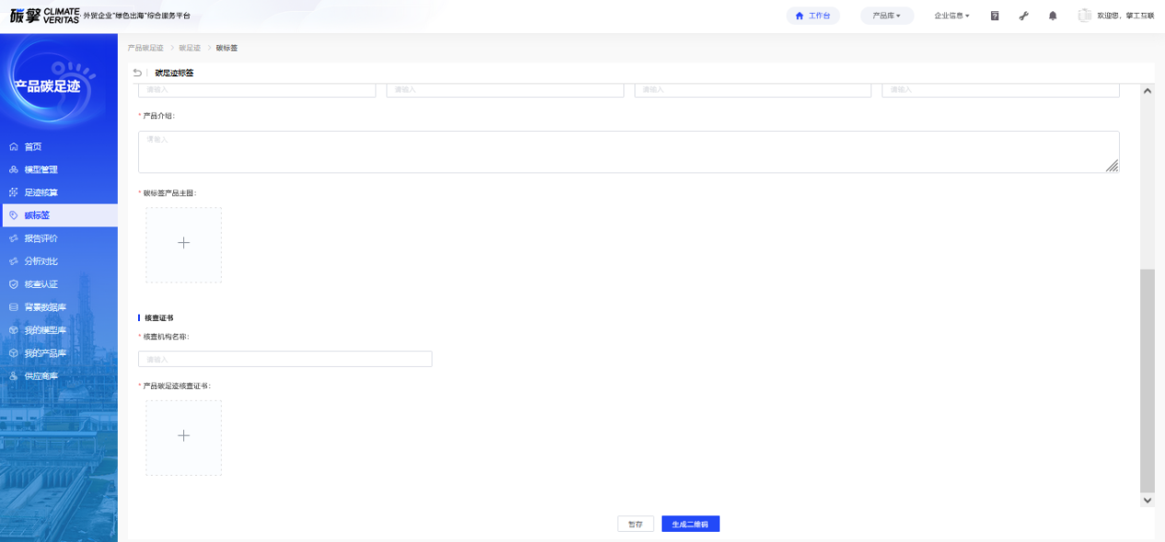The height and width of the screenshot is (542, 1165).
Task: Click the 生成二维码 button
Action: tap(690, 524)
